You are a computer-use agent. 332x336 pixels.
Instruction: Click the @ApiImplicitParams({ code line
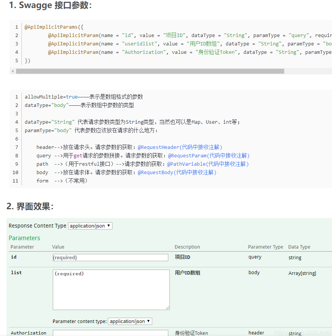[x=54, y=27]
